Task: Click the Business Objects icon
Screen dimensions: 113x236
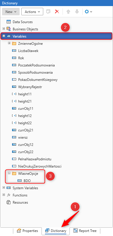Action: 9,29
